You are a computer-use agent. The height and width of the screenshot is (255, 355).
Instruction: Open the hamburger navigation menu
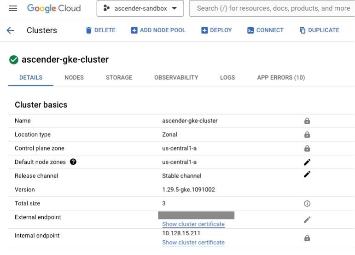point(13,8)
